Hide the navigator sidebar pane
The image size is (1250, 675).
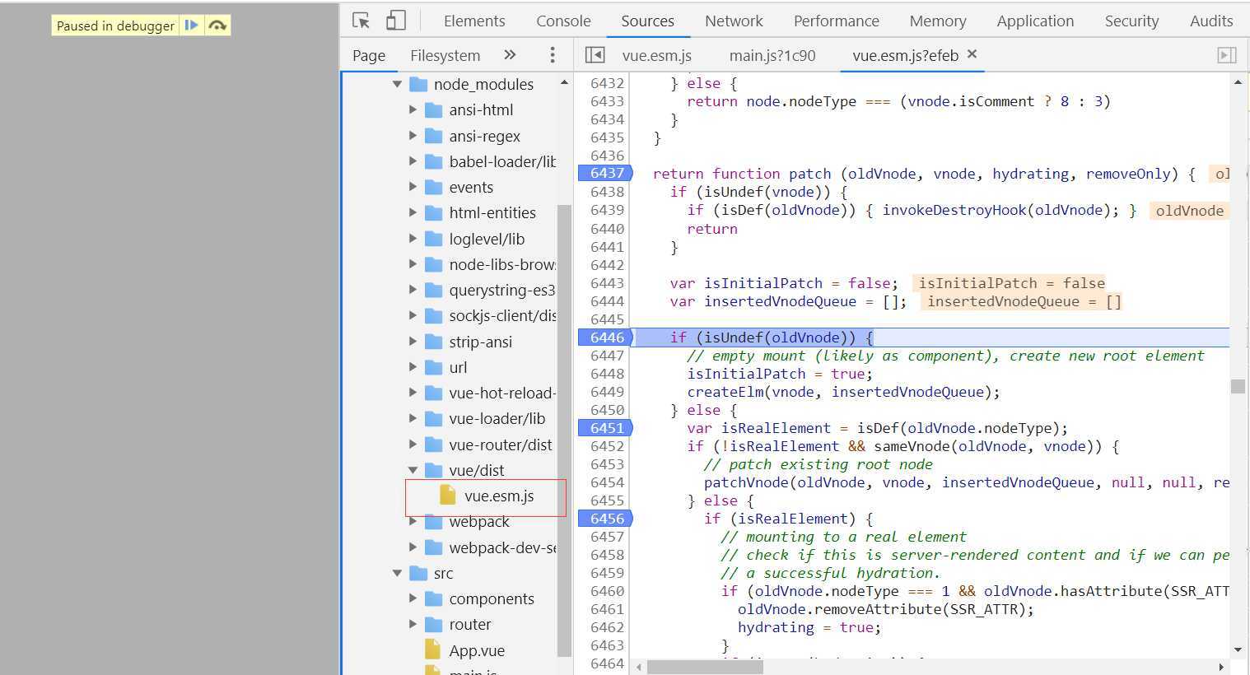pyautogui.click(x=595, y=55)
